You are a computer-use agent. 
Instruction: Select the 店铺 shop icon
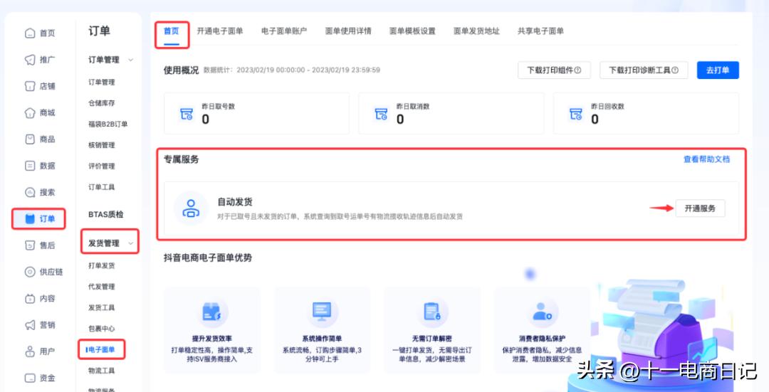tap(30, 86)
